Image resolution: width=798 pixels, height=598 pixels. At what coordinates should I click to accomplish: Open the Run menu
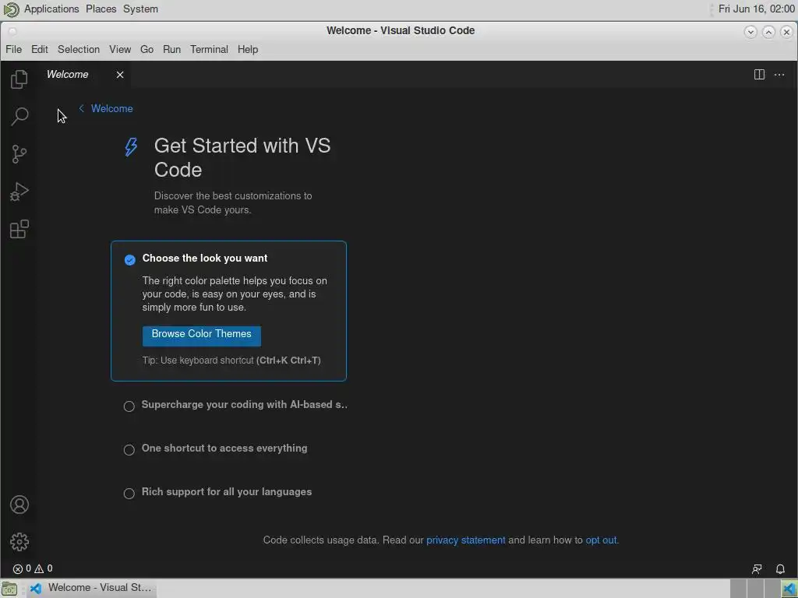click(x=172, y=49)
